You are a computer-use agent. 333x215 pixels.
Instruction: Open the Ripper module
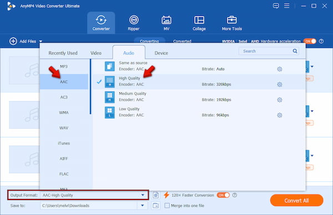click(134, 23)
